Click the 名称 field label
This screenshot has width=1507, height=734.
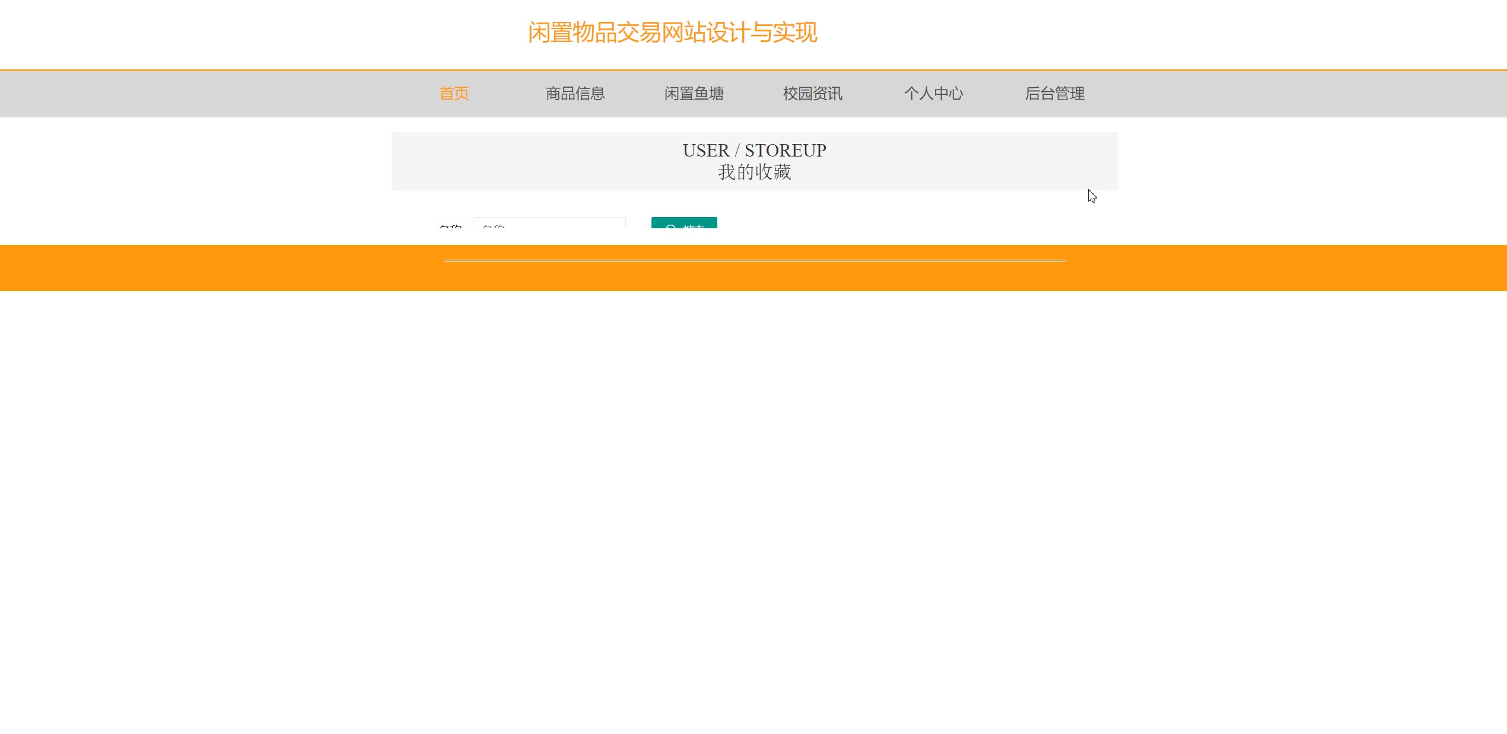pos(450,226)
